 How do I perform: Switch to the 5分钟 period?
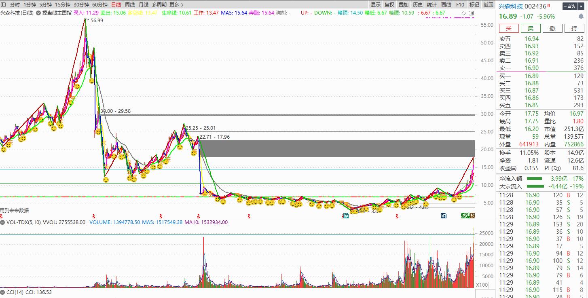[45, 5]
